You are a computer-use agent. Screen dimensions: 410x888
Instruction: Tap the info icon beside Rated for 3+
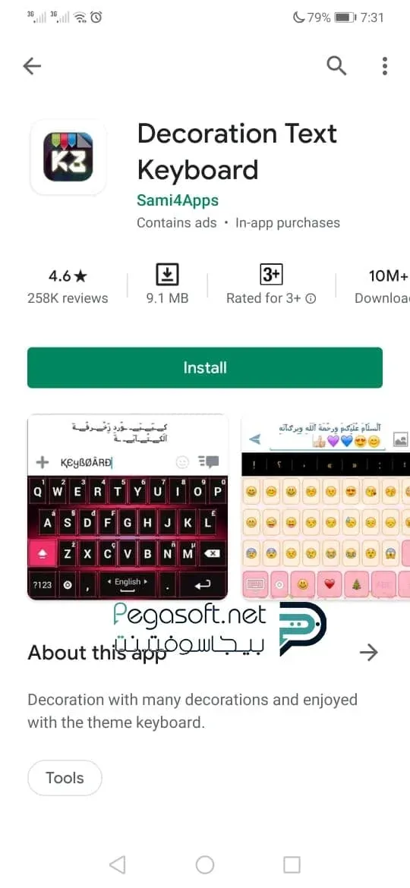tap(311, 298)
